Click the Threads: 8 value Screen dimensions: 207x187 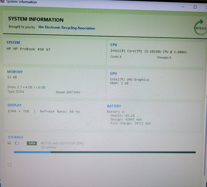[x=164, y=57]
